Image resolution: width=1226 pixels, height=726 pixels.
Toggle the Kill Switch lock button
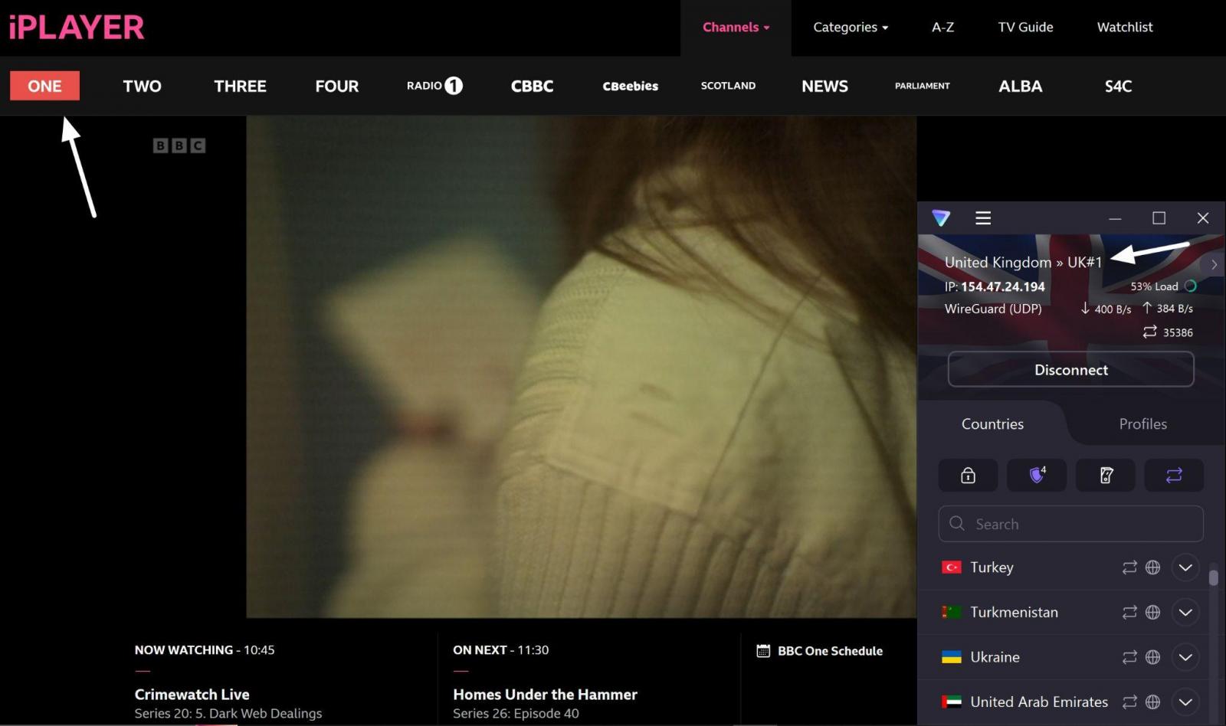click(968, 476)
